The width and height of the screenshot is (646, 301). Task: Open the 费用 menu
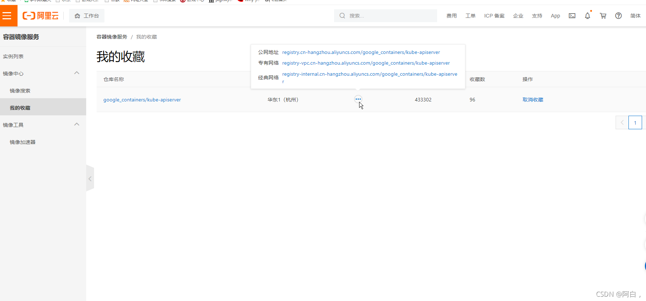(x=451, y=16)
